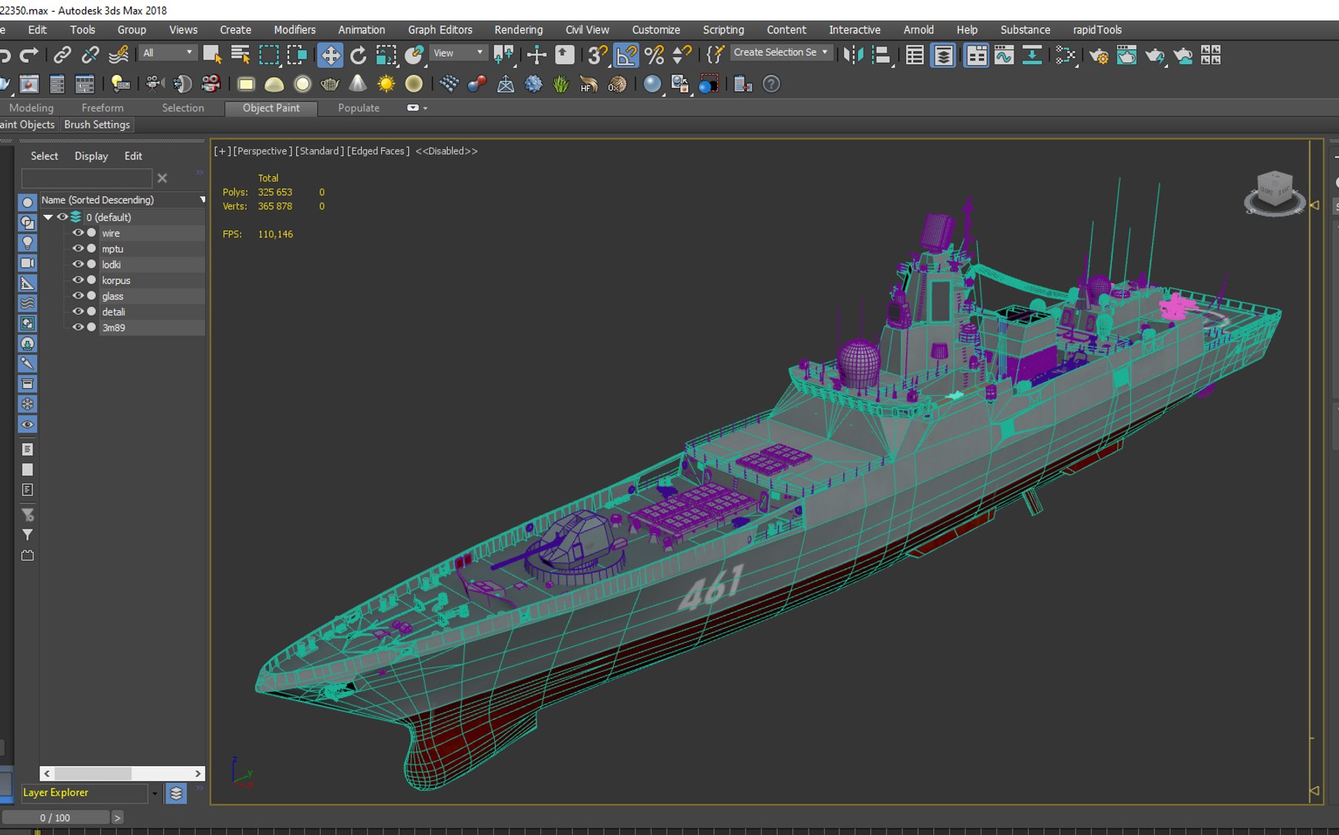Click the Perspective viewport label
The width and height of the screenshot is (1339, 835).
tap(263, 151)
